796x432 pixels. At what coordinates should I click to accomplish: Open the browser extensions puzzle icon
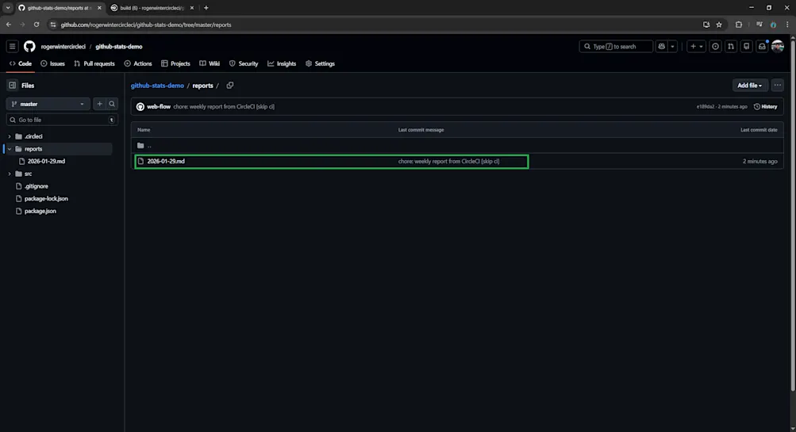point(739,25)
